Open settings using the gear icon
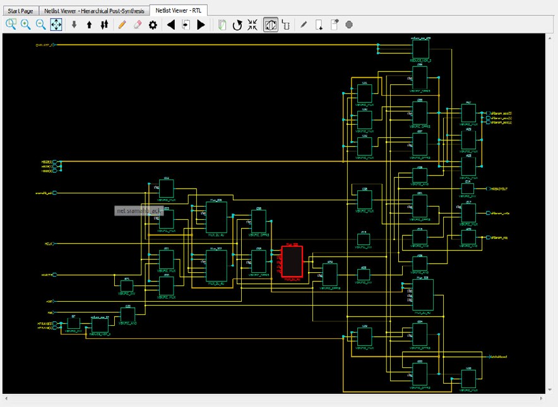The height and width of the screenshot is (407, 558). (x=153, y=25)
